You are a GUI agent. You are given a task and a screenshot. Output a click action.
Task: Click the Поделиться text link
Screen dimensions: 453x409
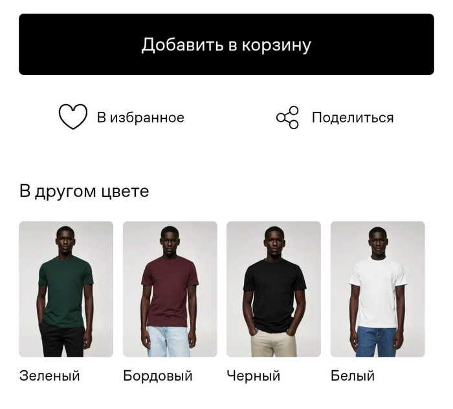pos(353,118)
